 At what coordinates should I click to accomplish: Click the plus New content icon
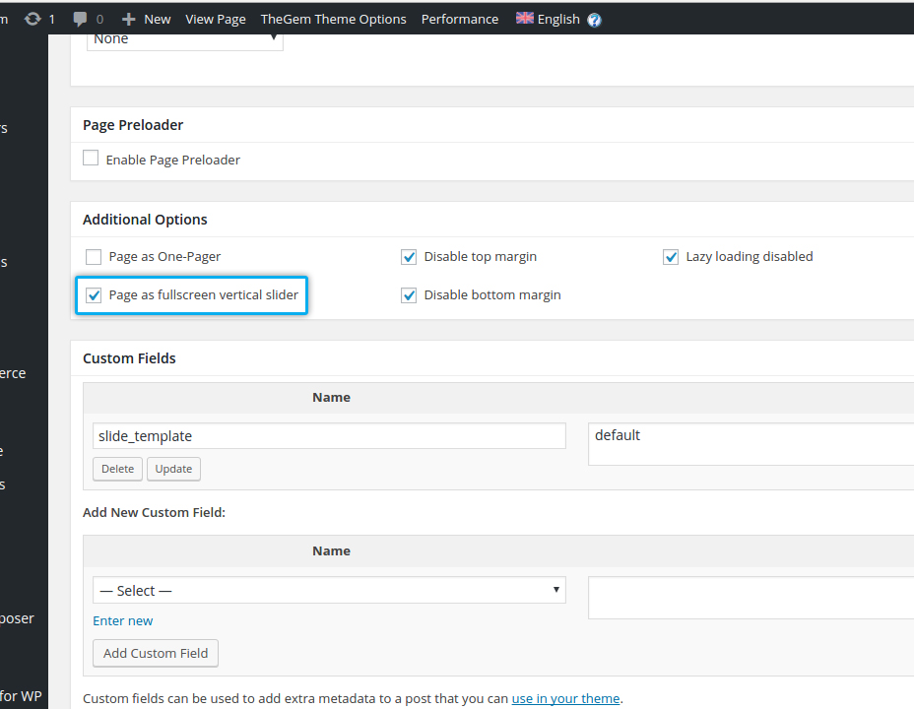pyautogui.click(x=128, y=19)
